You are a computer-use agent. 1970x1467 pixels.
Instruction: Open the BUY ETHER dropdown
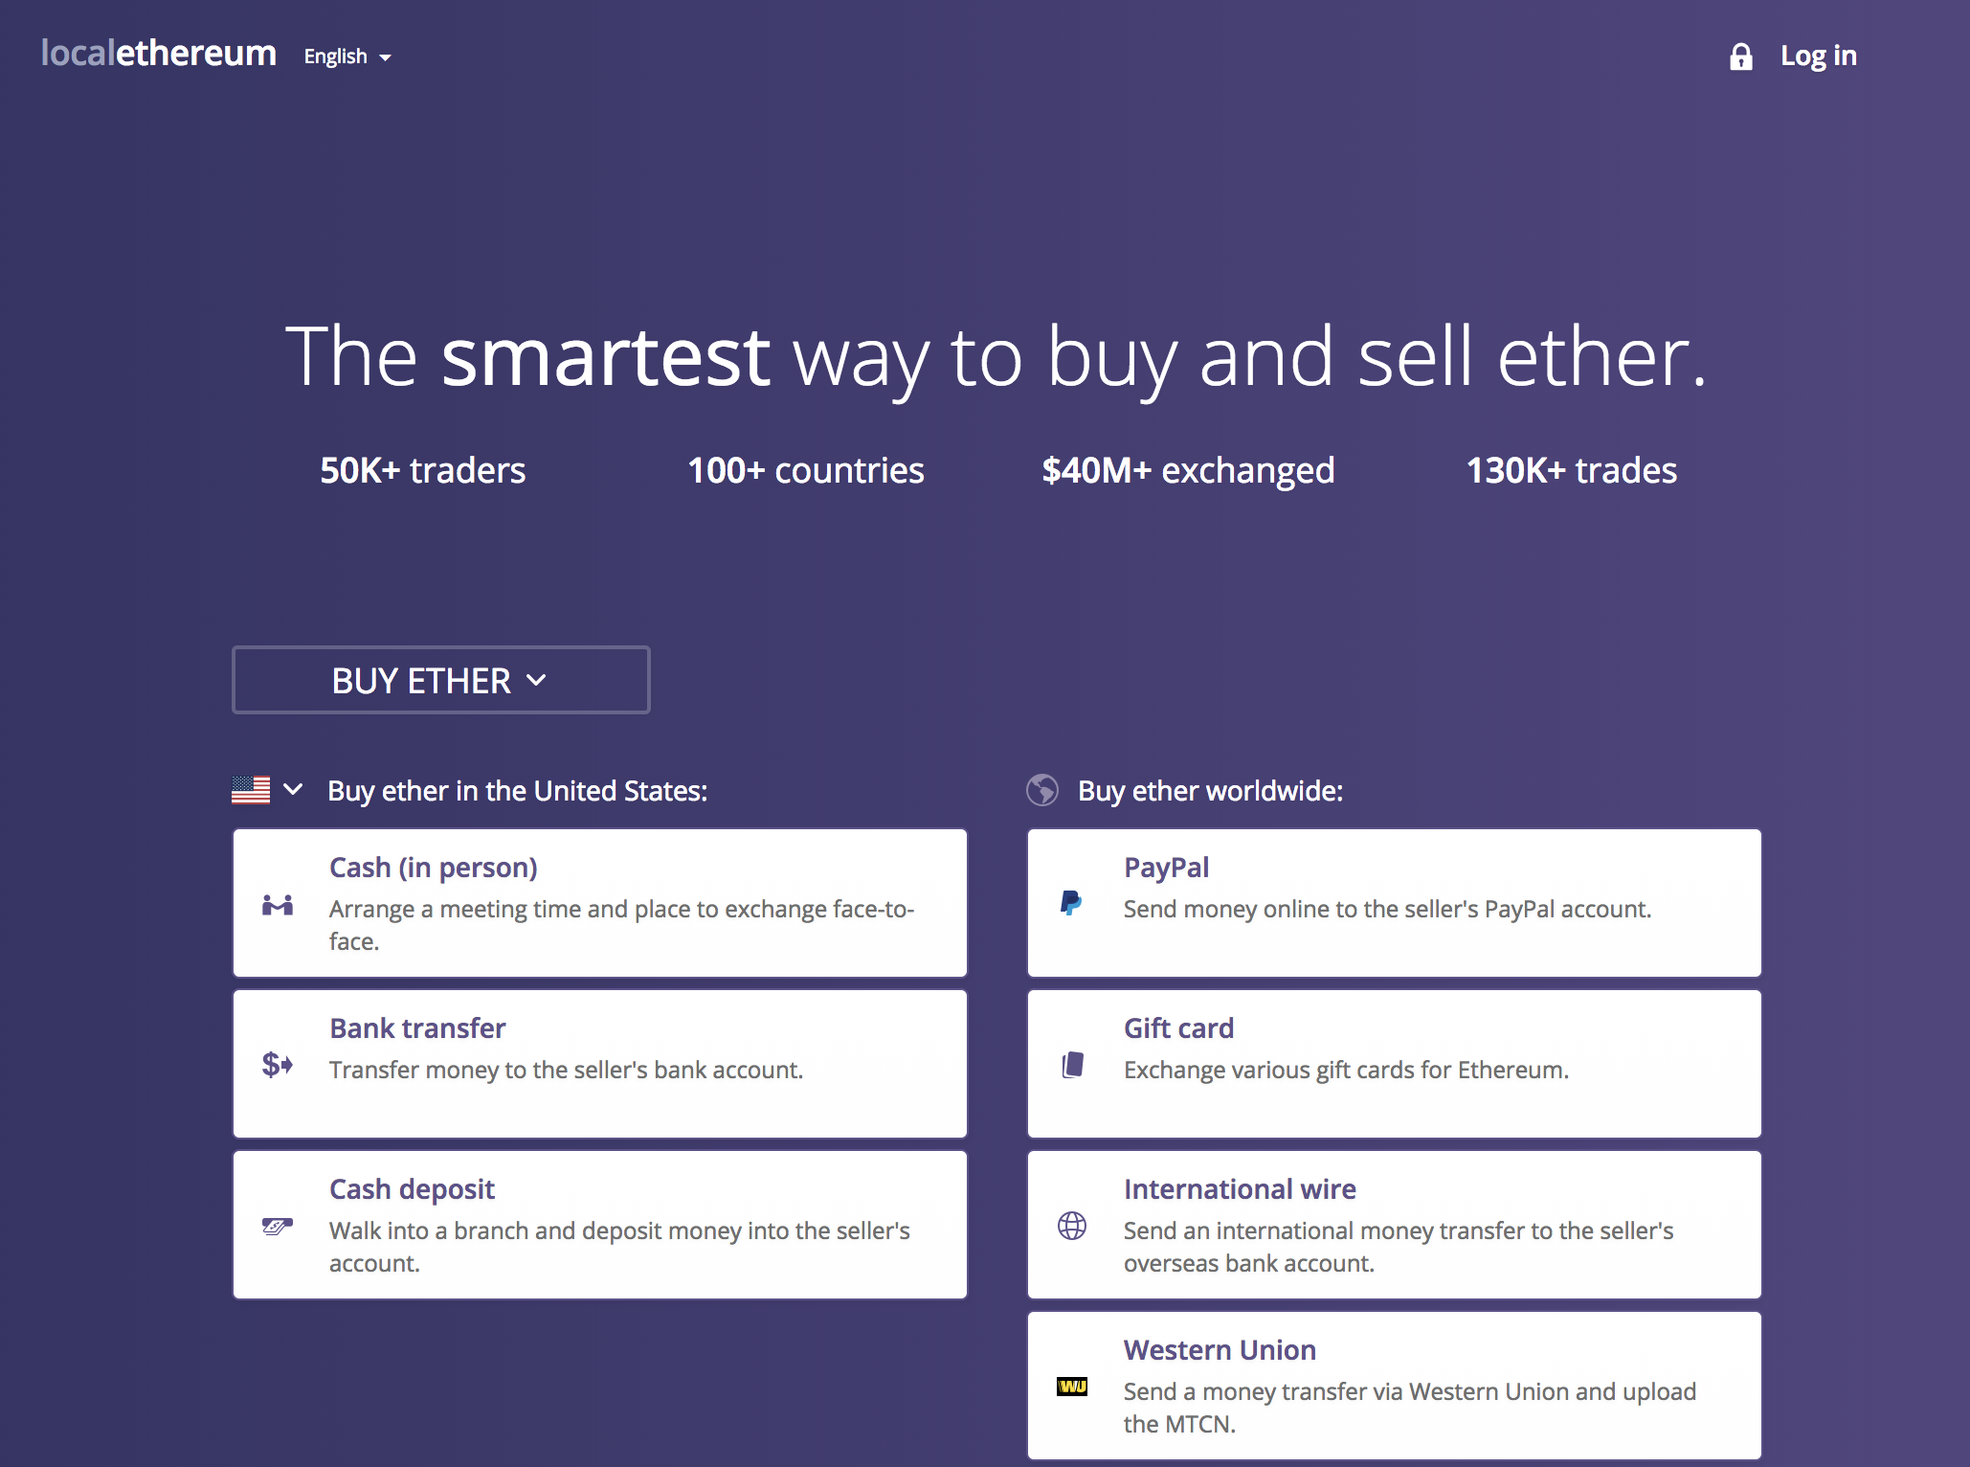click(x=440, y=680)
